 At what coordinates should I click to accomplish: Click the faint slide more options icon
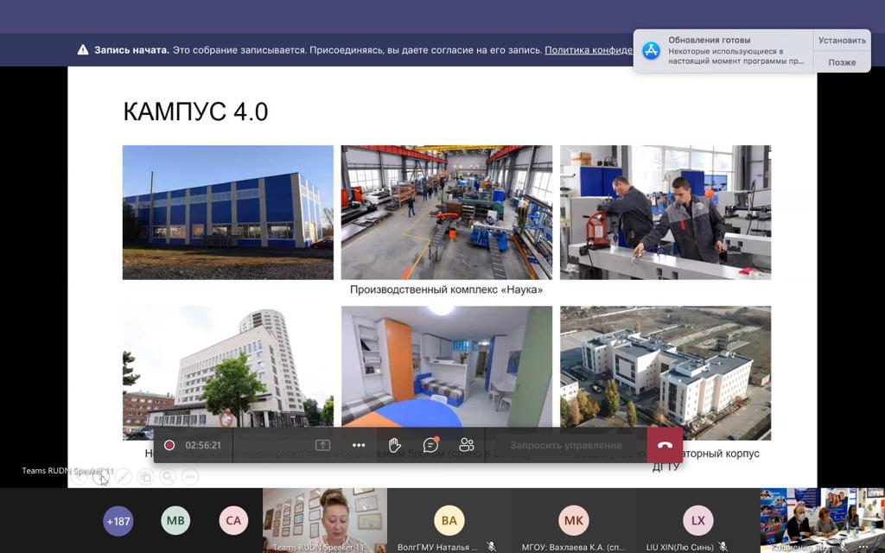(190, 477)
